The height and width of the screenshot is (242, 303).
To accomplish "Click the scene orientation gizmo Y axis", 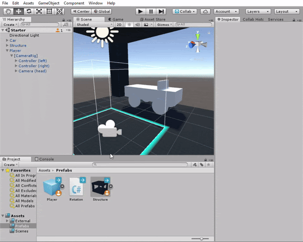I will 197,36.
